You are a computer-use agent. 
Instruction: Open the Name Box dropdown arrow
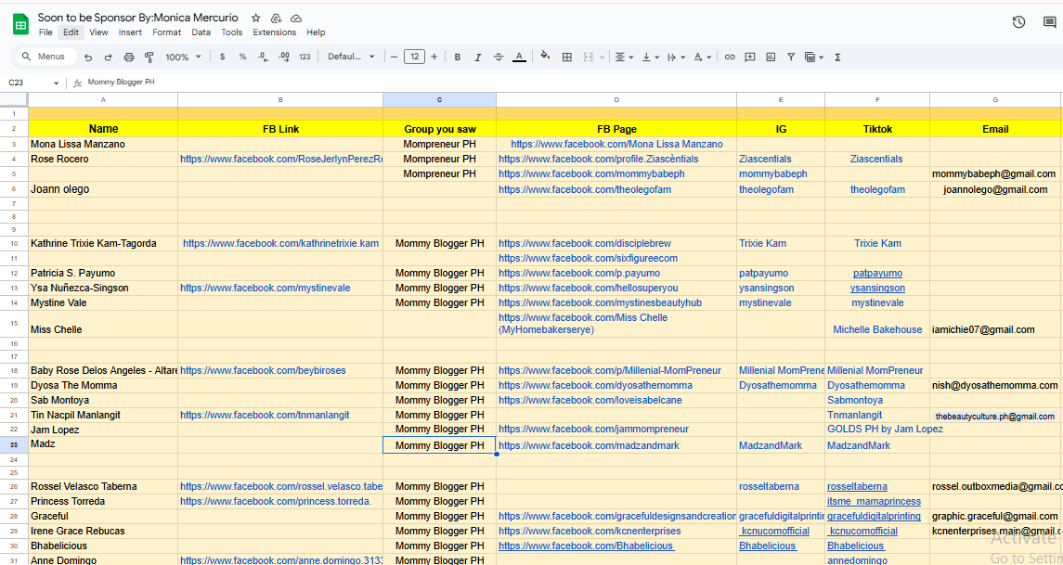click(57, 83)
